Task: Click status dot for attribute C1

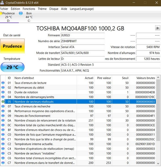Action: click(x=3, y=139)
